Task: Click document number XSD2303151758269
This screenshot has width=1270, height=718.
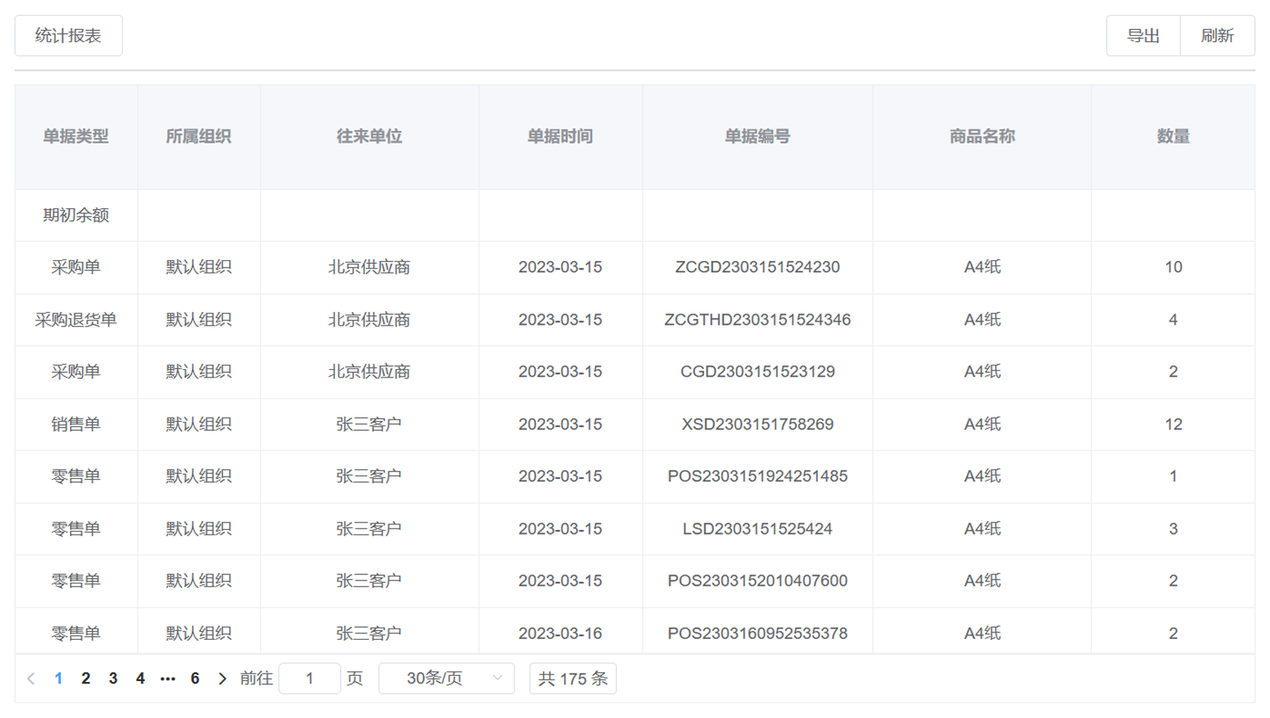Action: pyautogui.click(x=757, y=425)
